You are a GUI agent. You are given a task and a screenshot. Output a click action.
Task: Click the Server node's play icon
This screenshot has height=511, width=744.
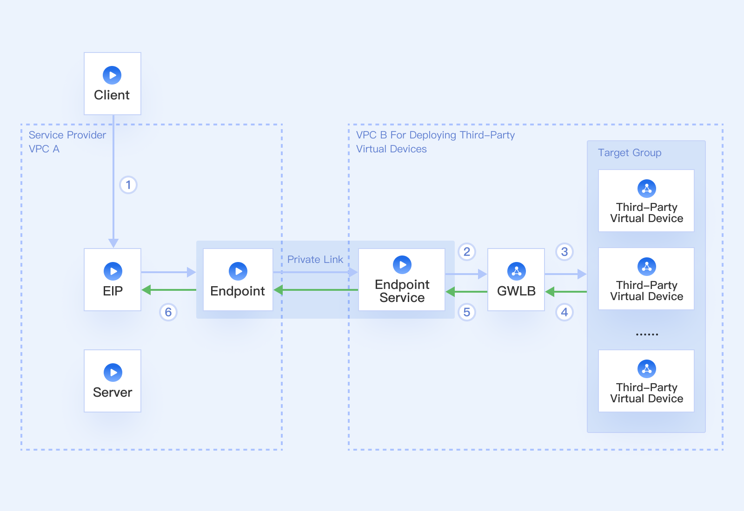point(113,373)
